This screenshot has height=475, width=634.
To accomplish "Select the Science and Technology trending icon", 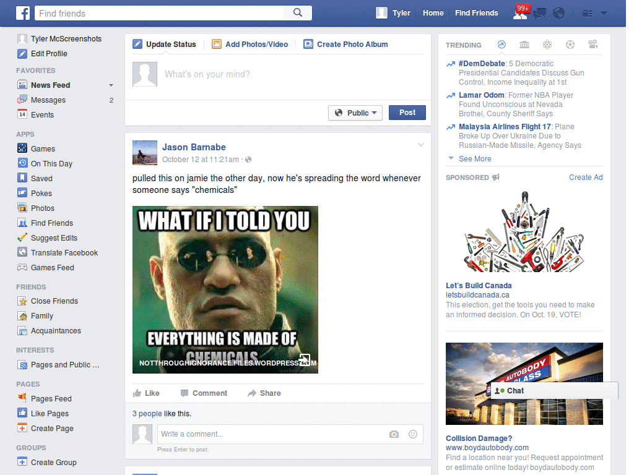I will point(547,45).
